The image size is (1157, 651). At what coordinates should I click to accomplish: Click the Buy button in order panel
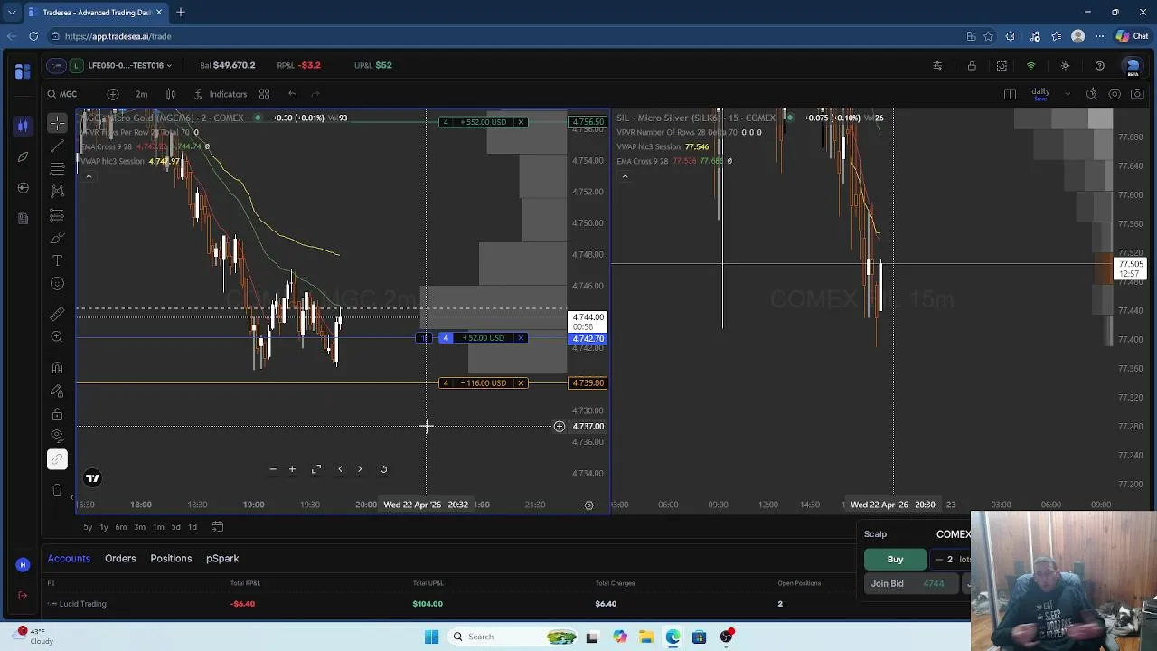click(895, 560)
